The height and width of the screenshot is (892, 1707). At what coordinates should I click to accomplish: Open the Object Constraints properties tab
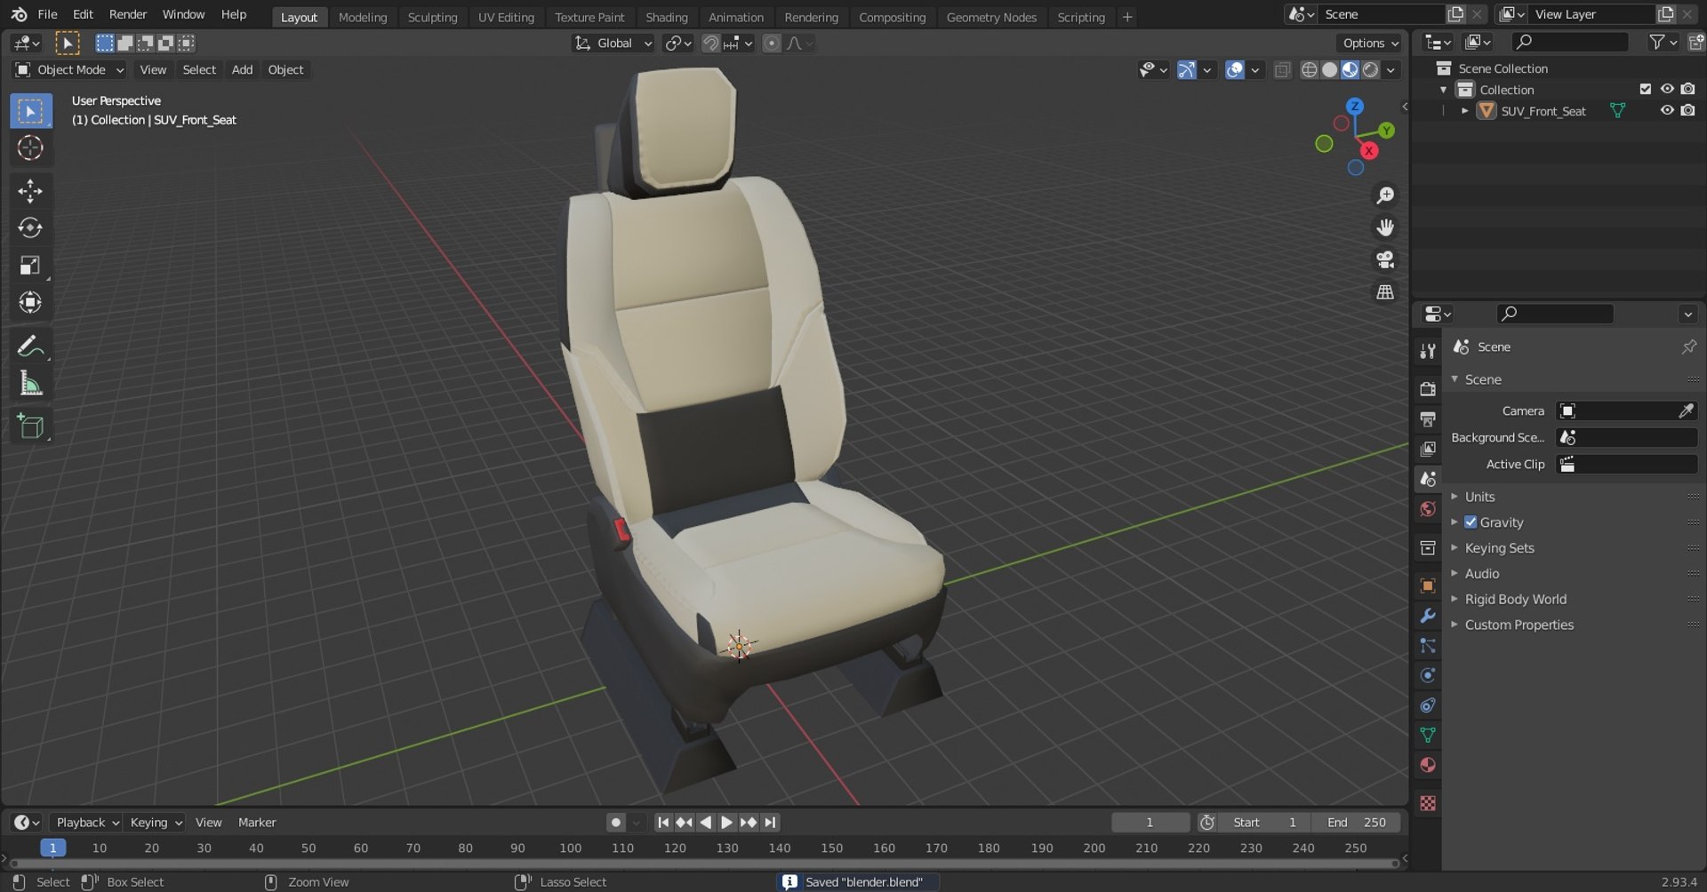(1428, 705)
